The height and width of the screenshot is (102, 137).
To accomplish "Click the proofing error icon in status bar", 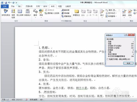I will 26,100.
